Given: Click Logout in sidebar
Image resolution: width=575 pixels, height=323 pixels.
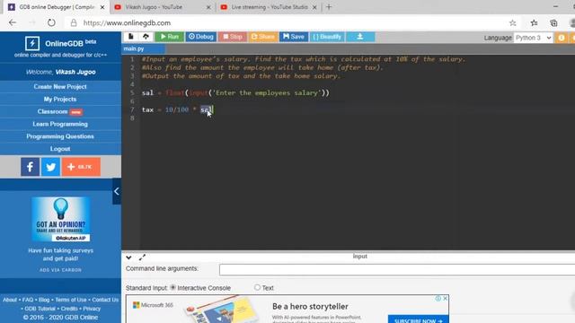Looking at the screenshot, I should pos(60,149).
